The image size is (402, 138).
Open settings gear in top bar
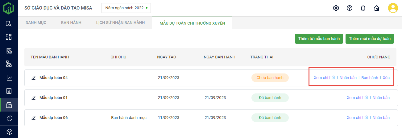(x=336, y=8)
